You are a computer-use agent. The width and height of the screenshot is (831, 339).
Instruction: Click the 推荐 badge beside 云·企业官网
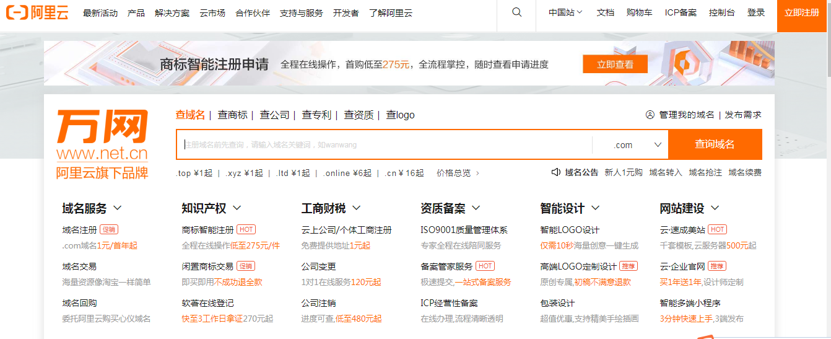click(x=718, y=266)
